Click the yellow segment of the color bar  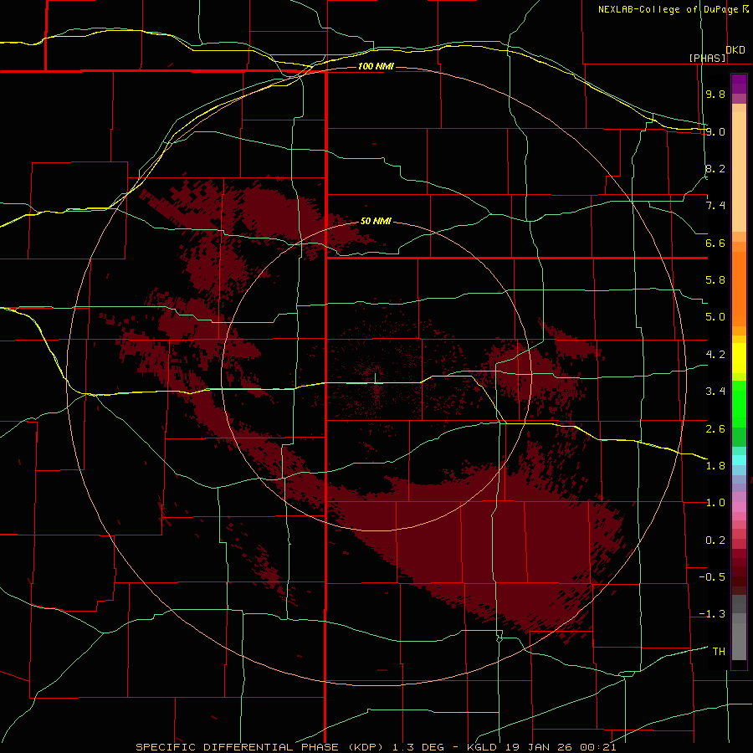[x=739, y=358]
